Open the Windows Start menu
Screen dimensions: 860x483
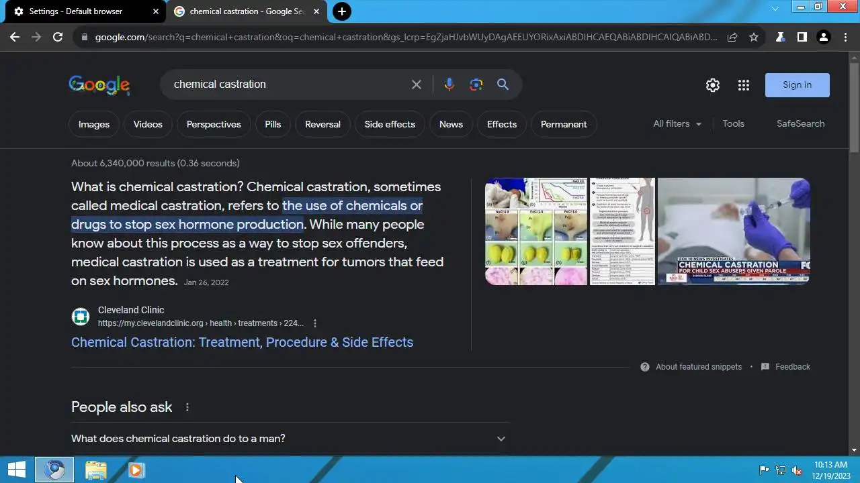(x=16, y=470)
